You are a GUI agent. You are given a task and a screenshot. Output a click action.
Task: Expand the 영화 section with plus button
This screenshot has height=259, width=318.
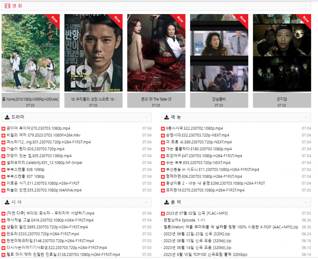[x=305, y=6]
